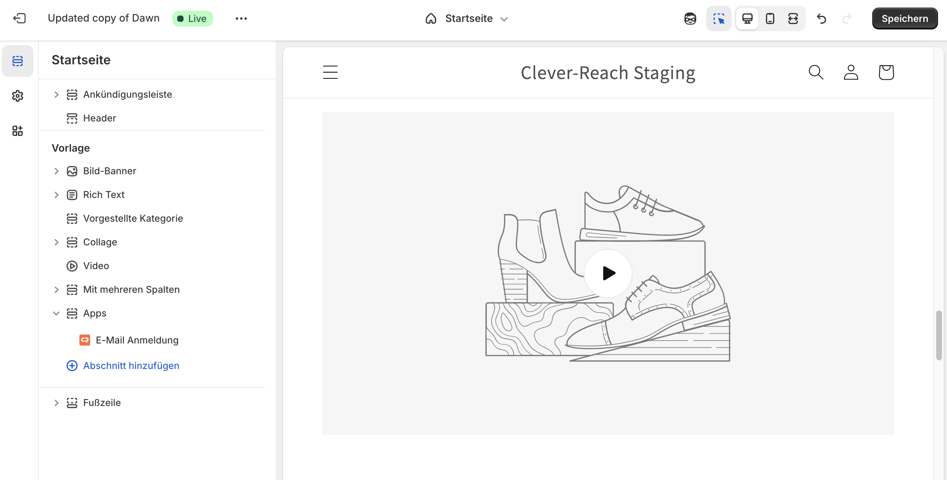This screenshot has height=480, width=947.
Task: Click the account person icon in preview
Action: coord(851,72)
